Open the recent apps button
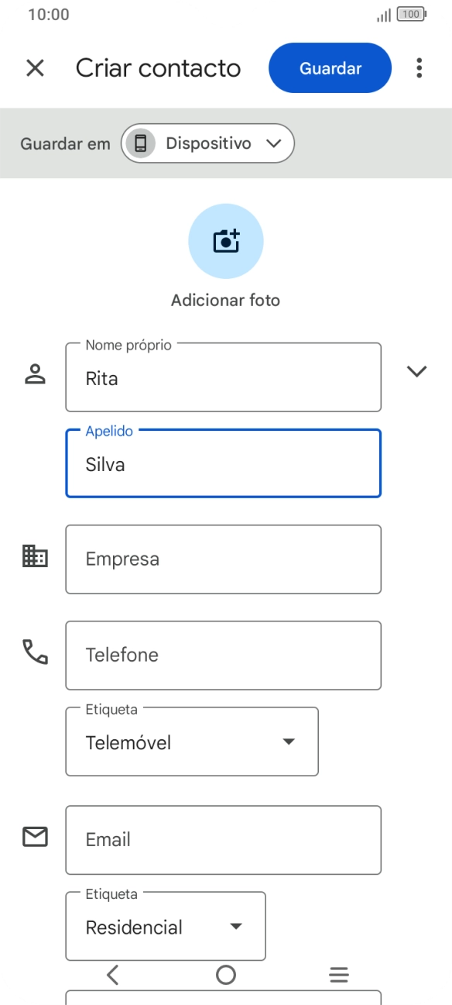This screenshot has height=1005, width=452. 339,976
